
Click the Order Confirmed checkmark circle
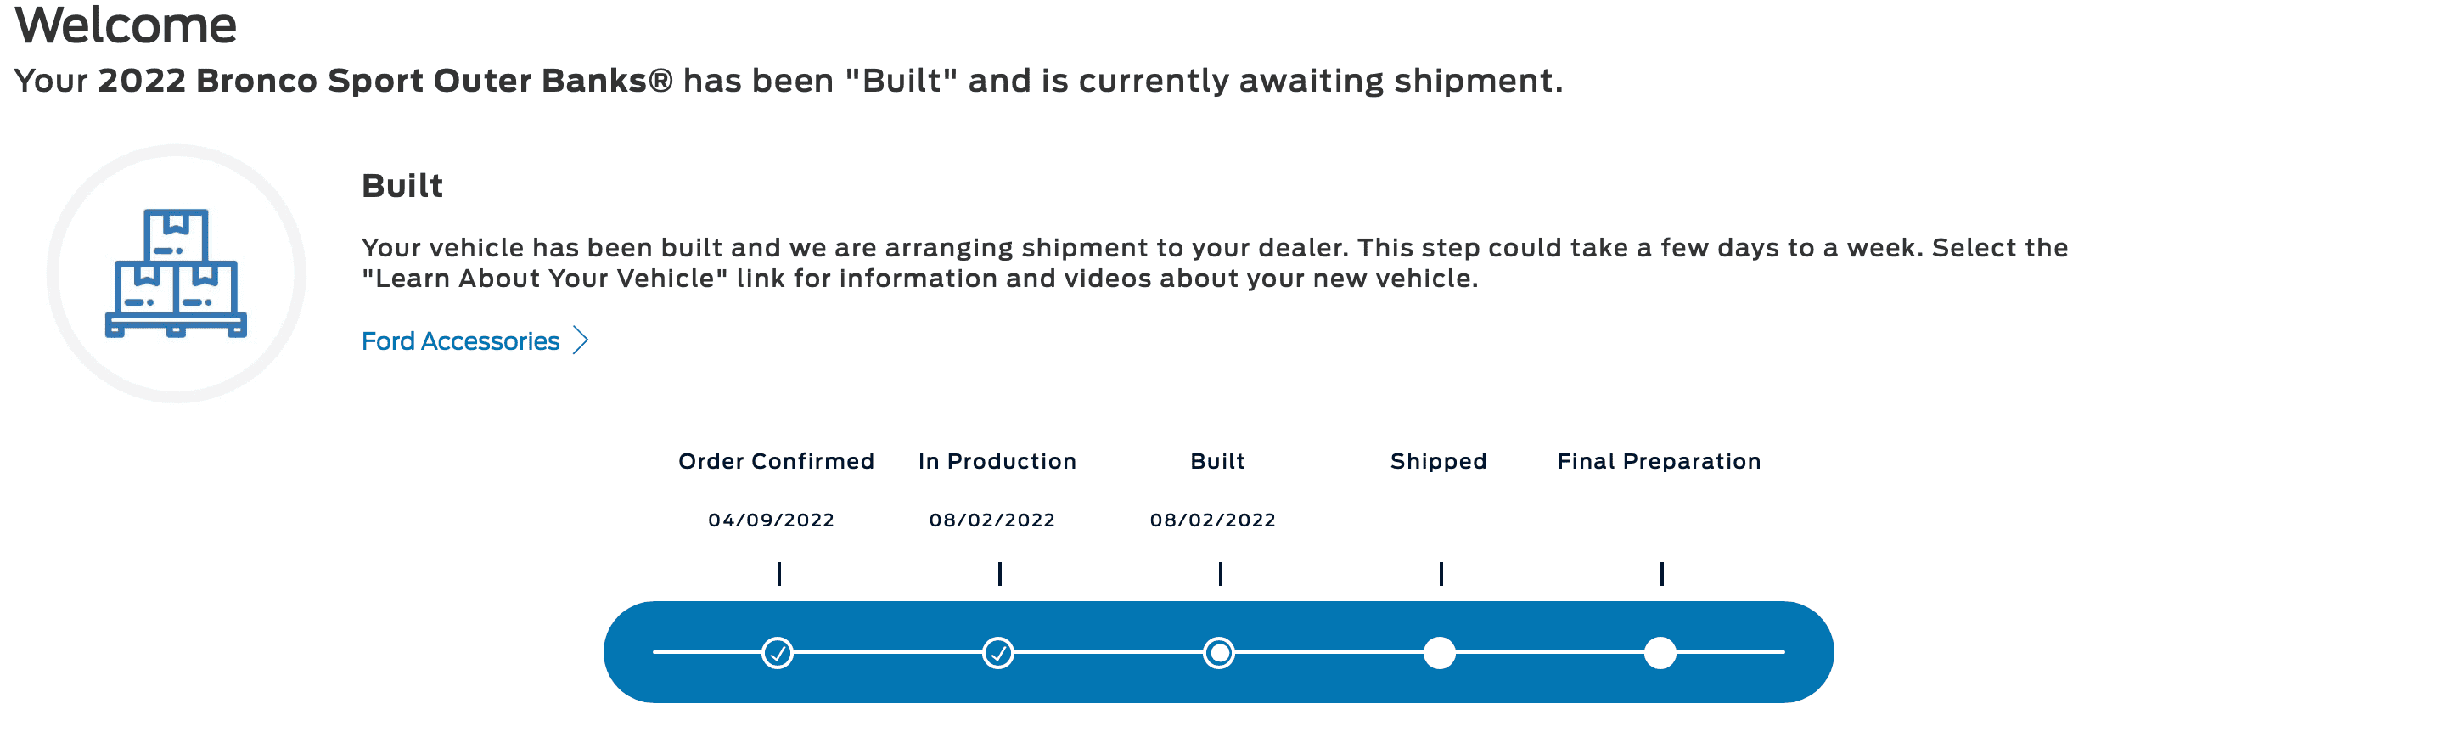click(x=777, y=653)
